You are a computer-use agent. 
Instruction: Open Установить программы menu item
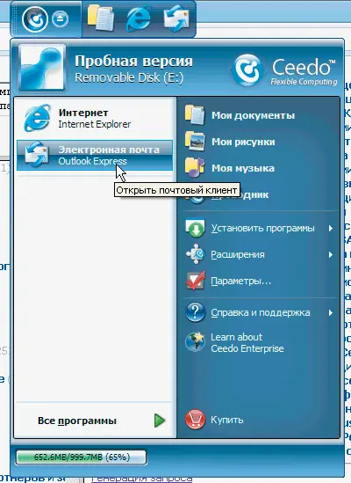pyautogui.click(x=259, y=228)
